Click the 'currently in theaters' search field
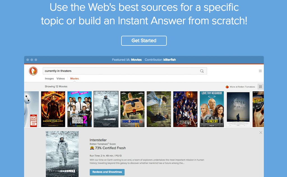 click(x=121, y=71)
